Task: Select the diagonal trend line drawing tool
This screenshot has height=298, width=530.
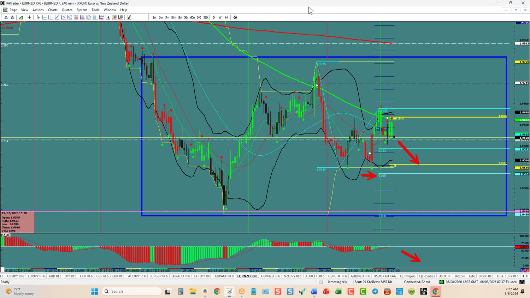Action: [57, 17]
